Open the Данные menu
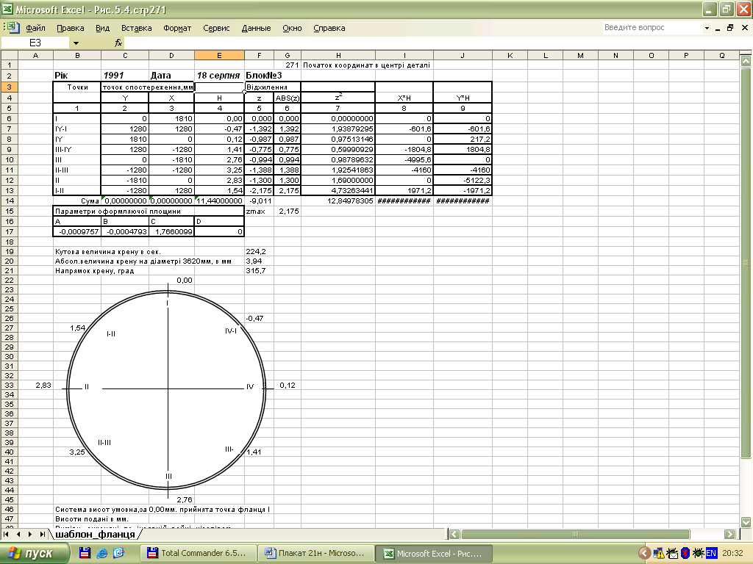The height and width of the screenshot is (564, 753). (x=256, y=28)
